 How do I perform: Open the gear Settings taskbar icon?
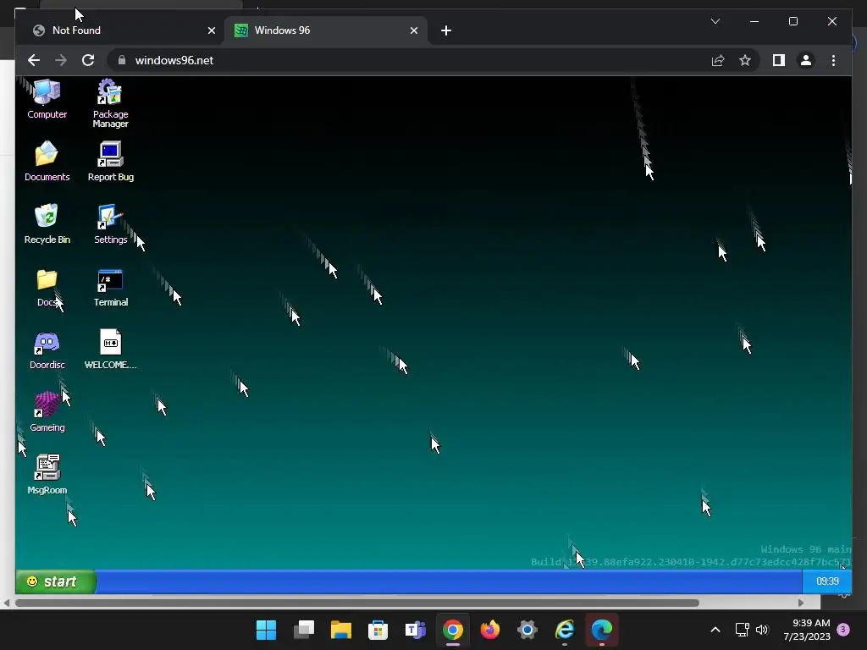tap(527, 630)
